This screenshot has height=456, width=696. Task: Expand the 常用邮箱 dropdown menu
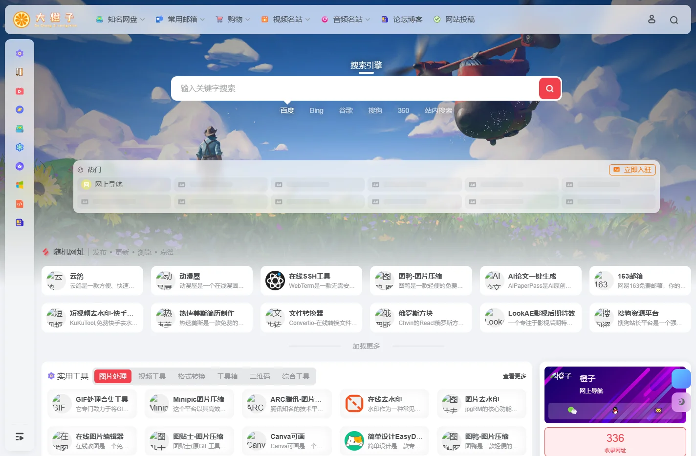tap(180, 20)
